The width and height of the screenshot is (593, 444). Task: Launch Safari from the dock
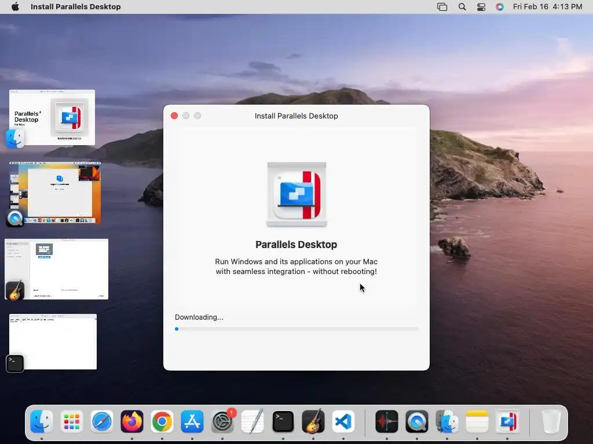coord(102,421)
